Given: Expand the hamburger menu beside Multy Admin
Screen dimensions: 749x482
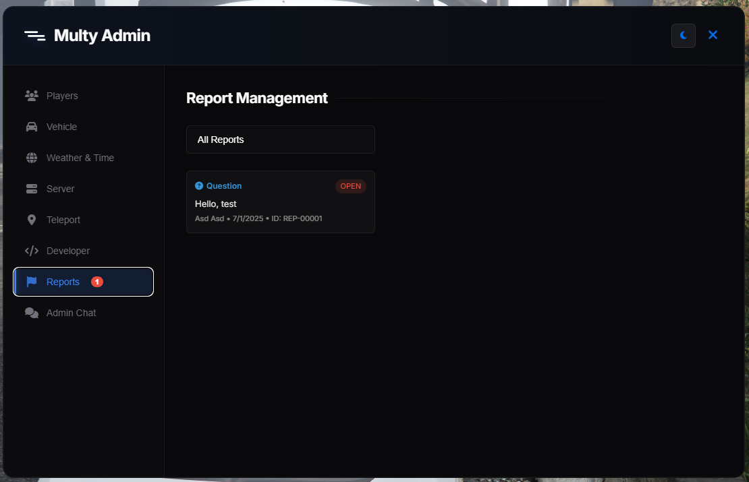Looking at the screenshot, I should pyautogui.click(x=34, y=35).
